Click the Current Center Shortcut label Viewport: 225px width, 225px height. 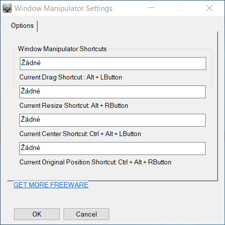pyautogui.click(x=80, y=134)
